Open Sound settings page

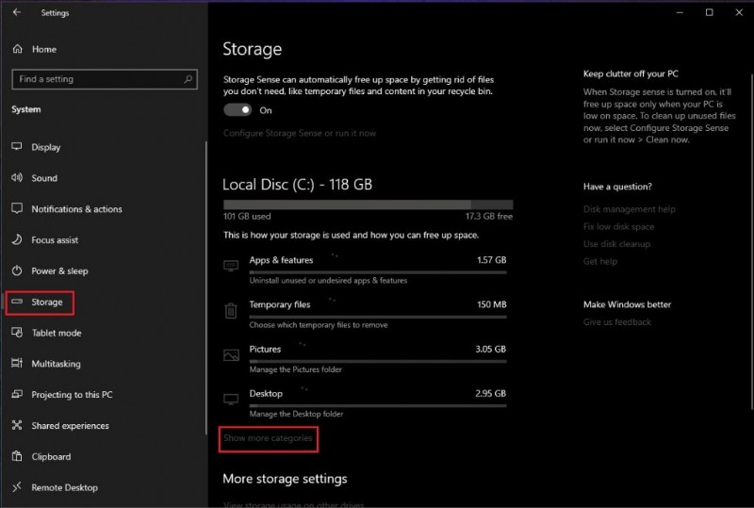pos(44,178)
